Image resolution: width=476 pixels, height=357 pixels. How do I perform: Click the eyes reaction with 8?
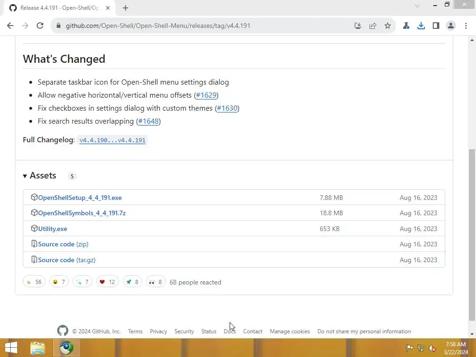point(155,282)
